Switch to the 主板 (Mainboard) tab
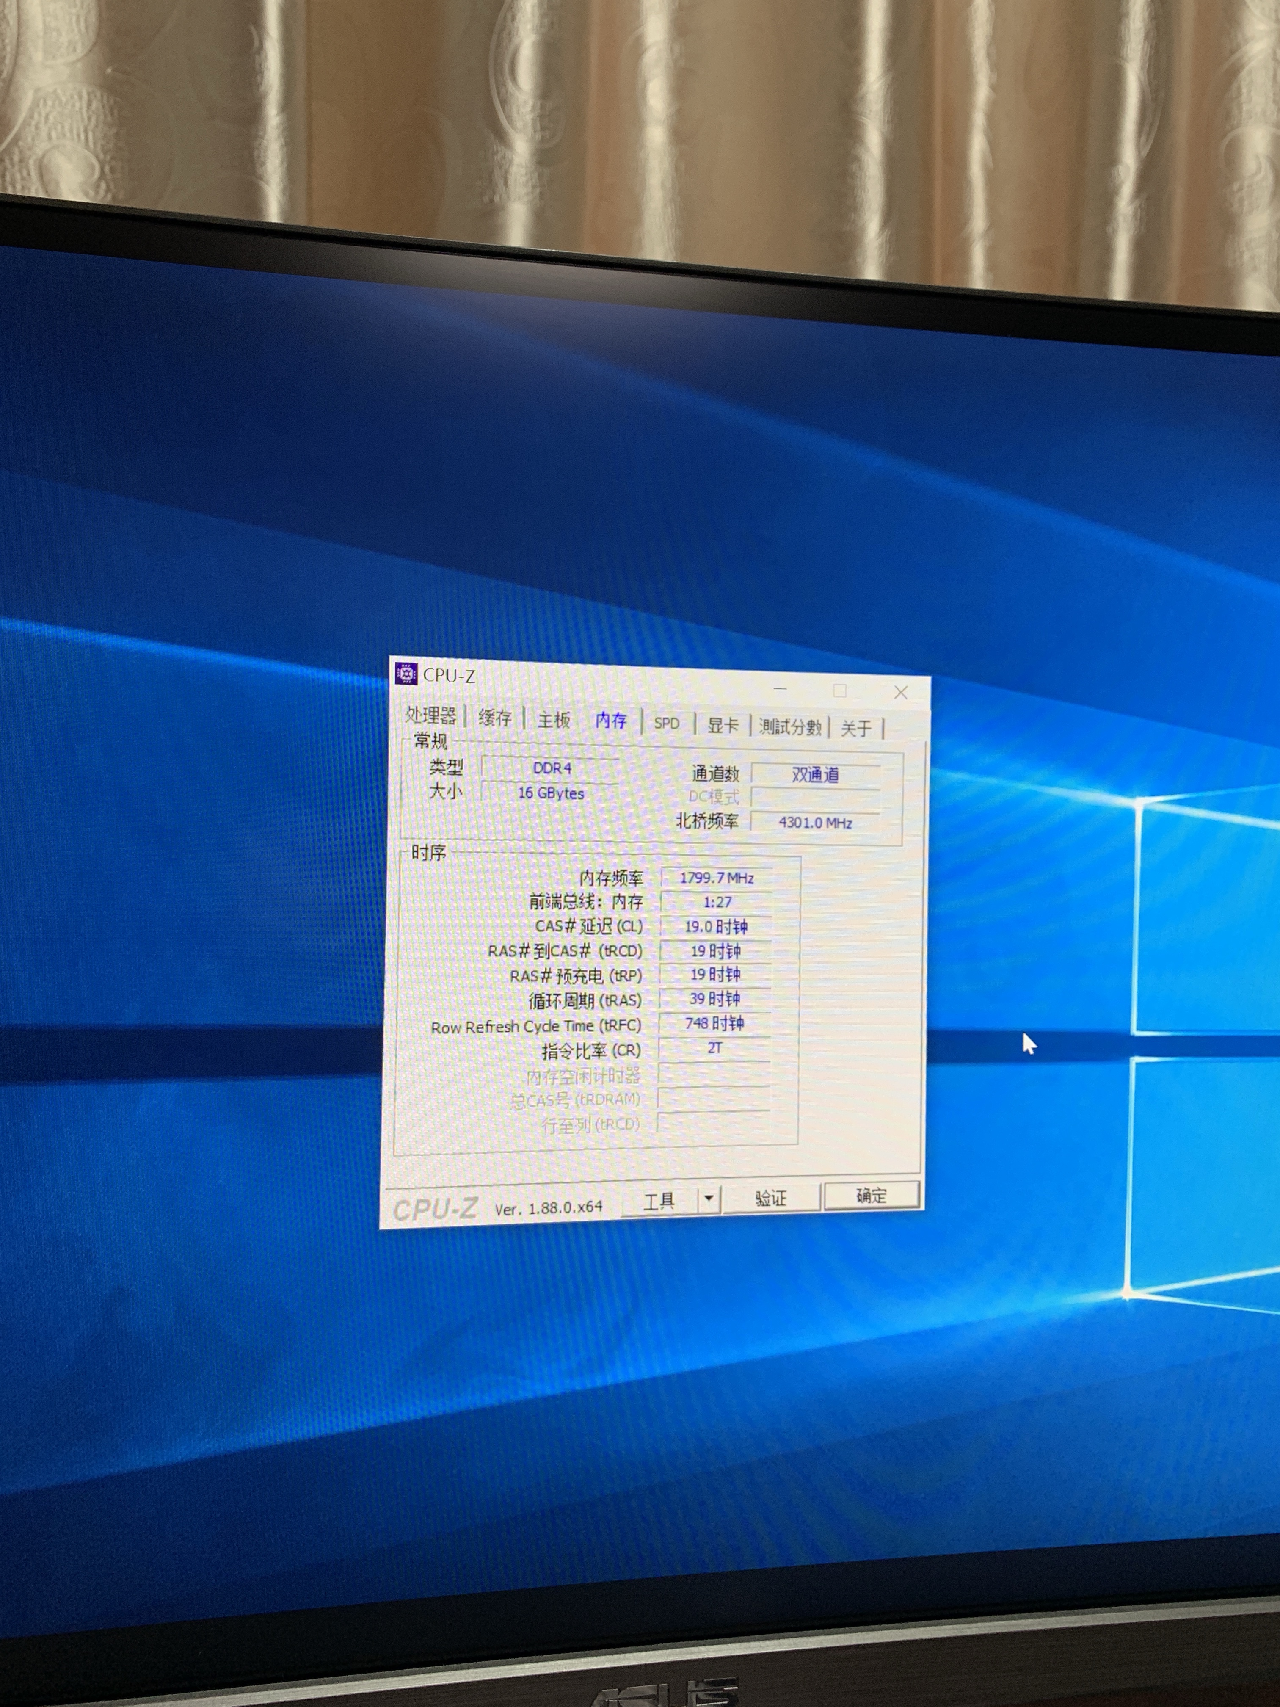The height and width of the screenshot is (1707, 1280). click(x=553, y=720)
